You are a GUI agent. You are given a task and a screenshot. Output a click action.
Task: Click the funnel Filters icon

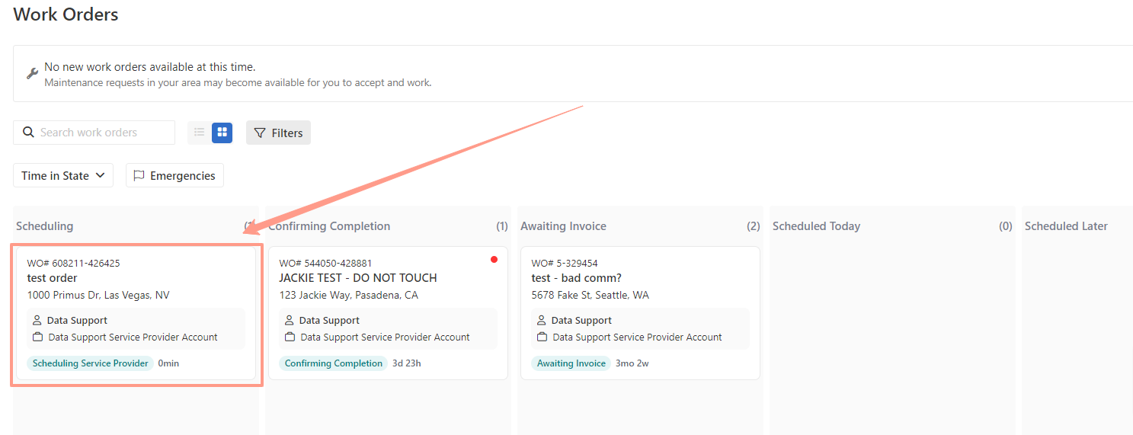[259, 133]
